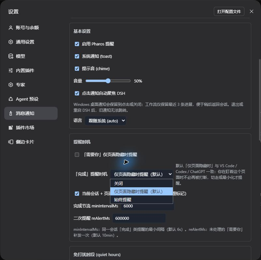The height and width of the screenshot is (260, 261).
Task: Click the 音量 volume slider handle
Action: [x=108, y=81]
